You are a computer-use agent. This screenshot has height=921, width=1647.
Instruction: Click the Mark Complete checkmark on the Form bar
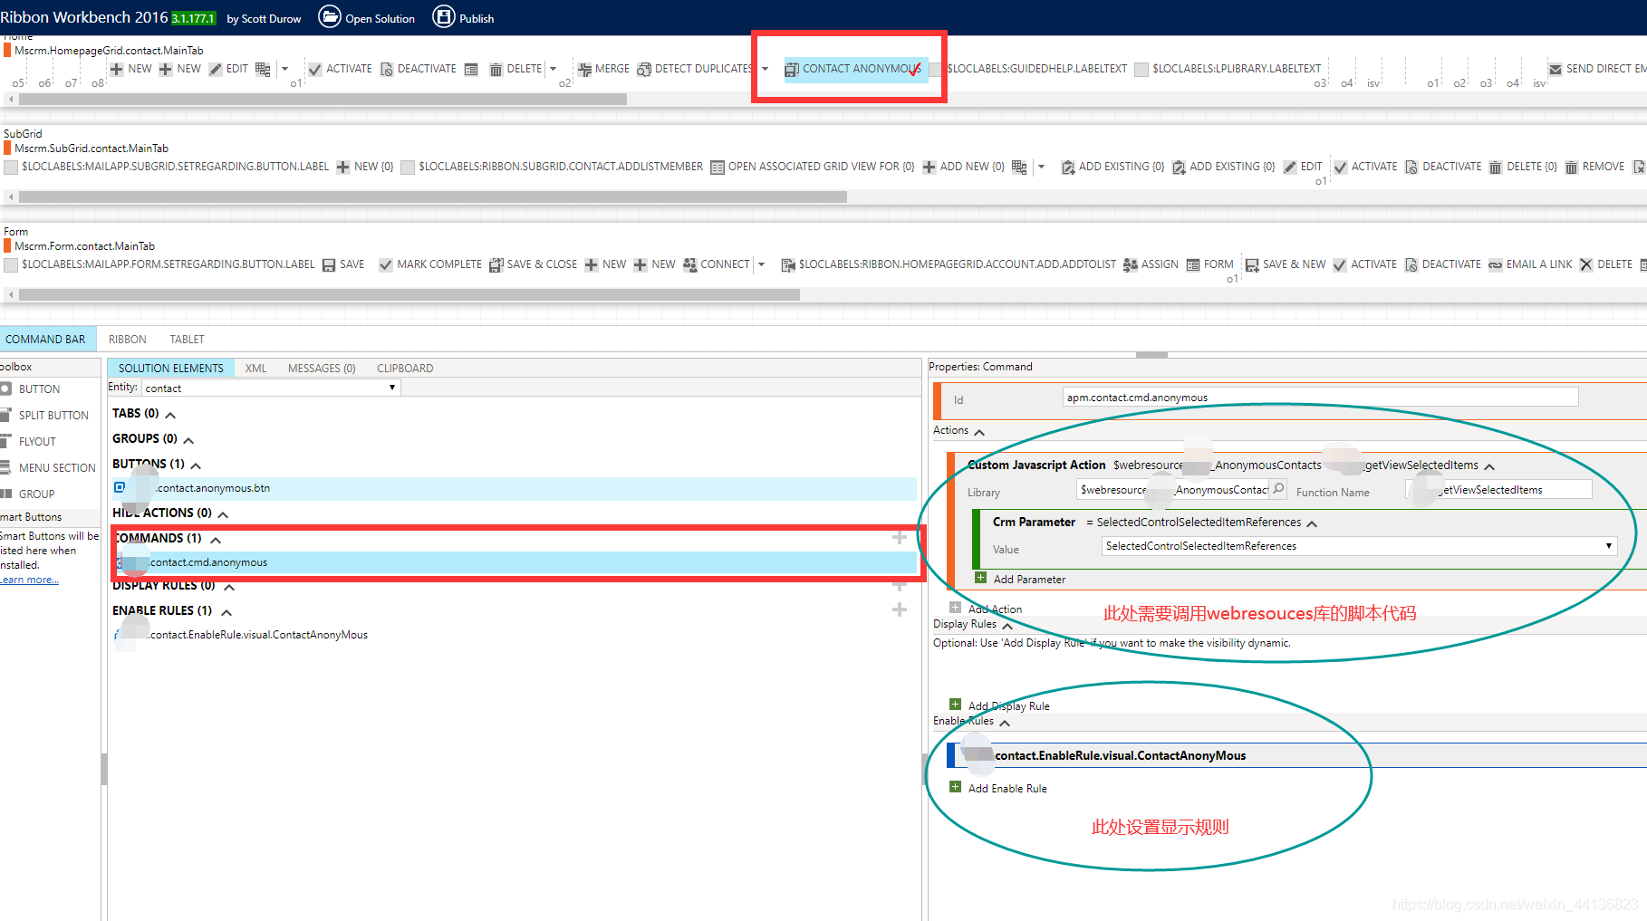coord(386,265)
